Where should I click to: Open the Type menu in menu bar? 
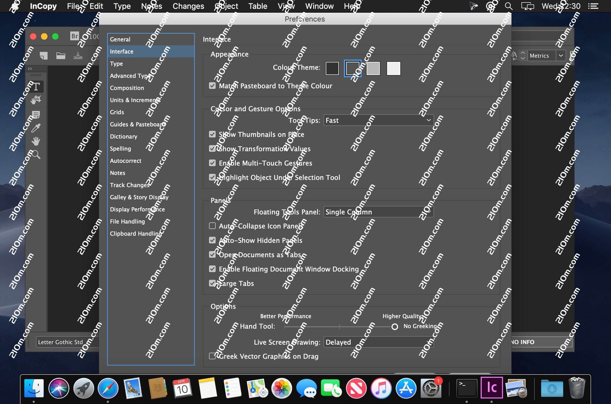[122, 6]
